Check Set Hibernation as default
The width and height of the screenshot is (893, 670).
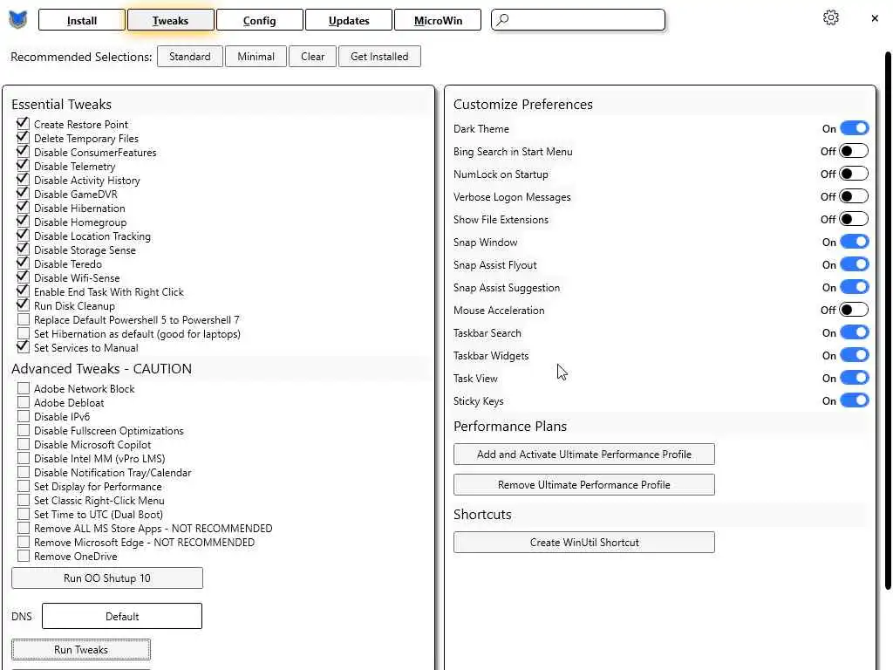[x=24, y=333]
